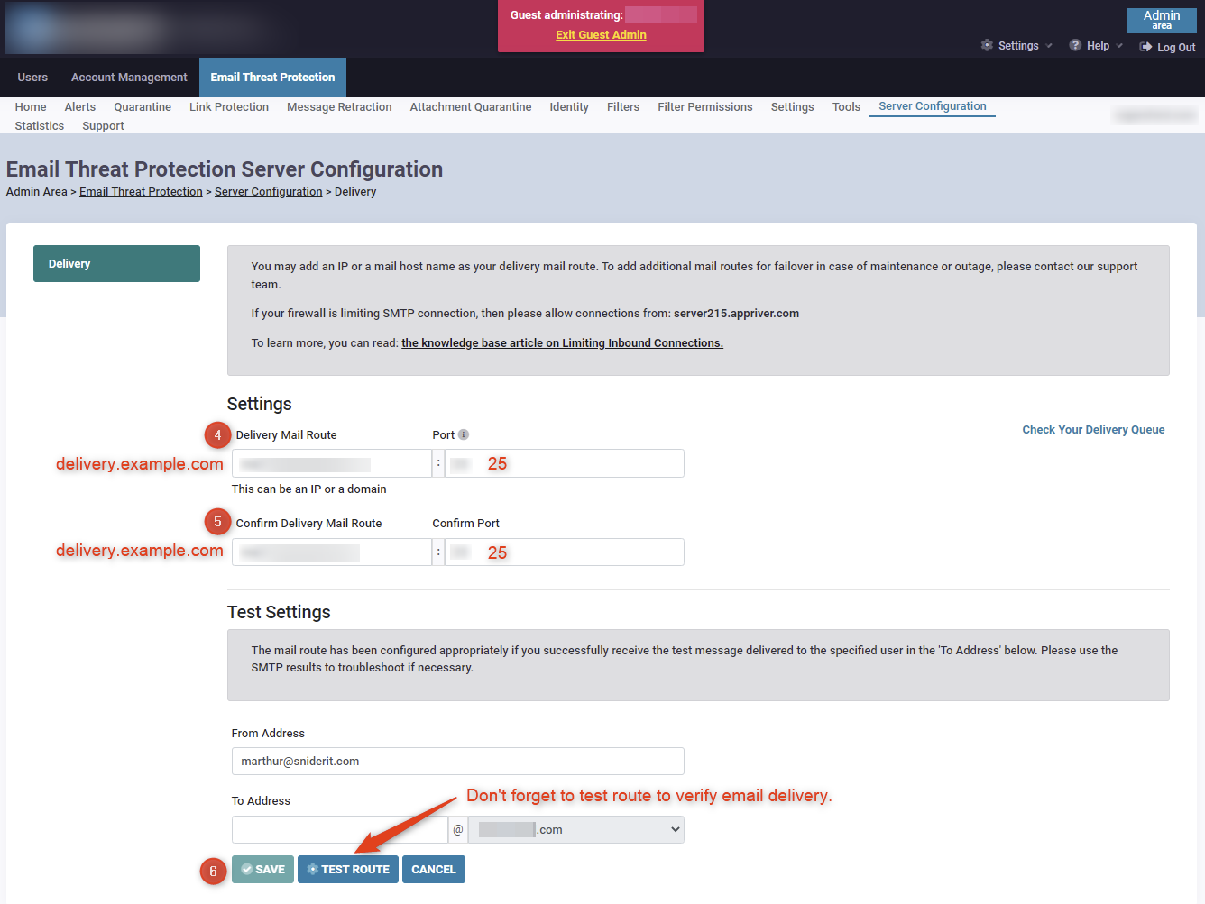Viewport: 1205px width, 904px height.
Task: Open the To Address domain dropdown
Action: [x=575, y=829]
